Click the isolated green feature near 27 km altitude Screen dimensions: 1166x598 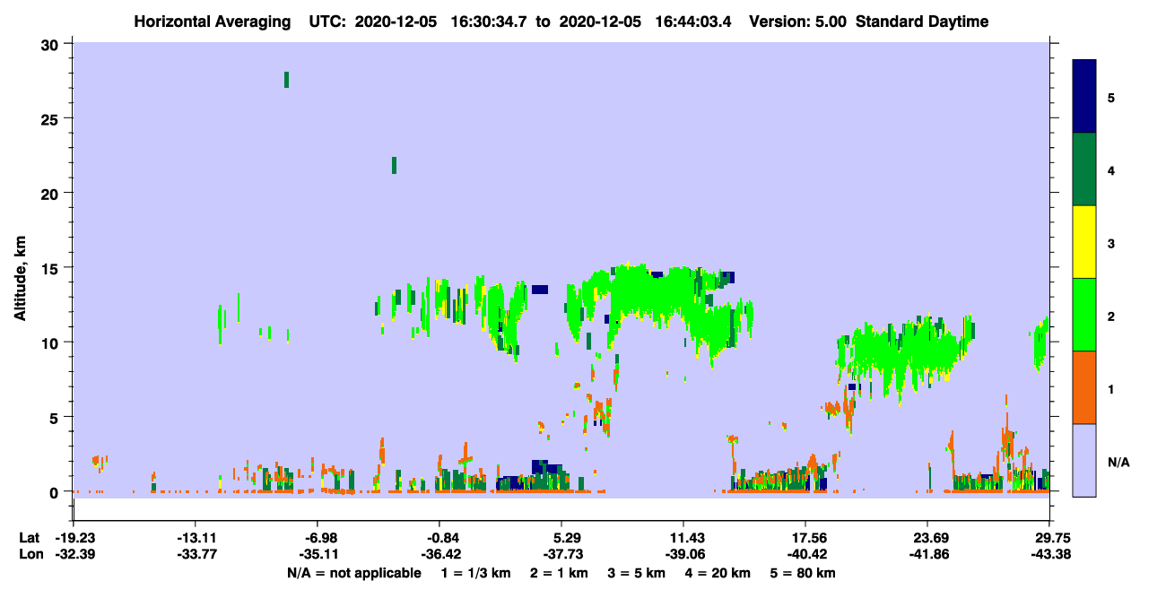pyautogui.click(x=286, y=80)
